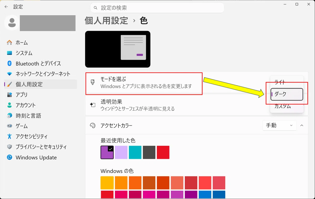Click the 時刻と言語 globe clock icon
This screenshot has width=315, height=199.
(x=9, y=116)
